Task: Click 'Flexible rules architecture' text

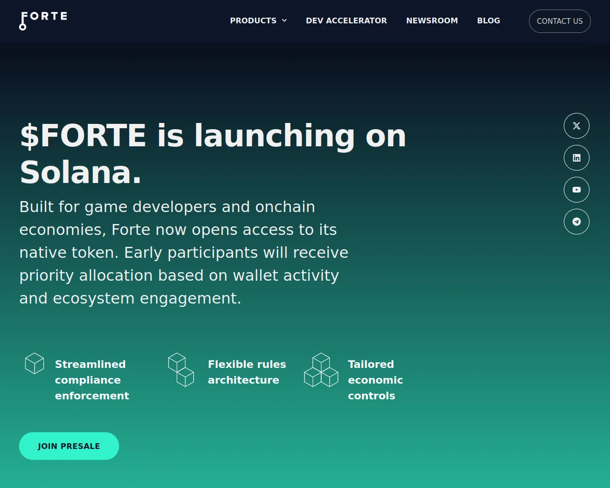Action: [247, 372]
